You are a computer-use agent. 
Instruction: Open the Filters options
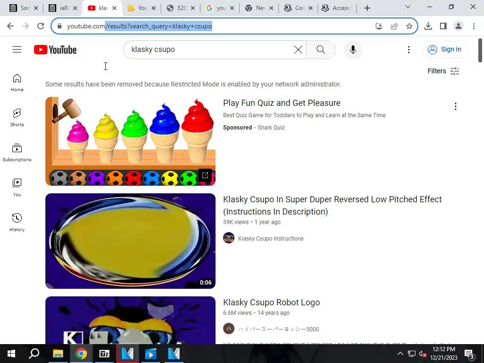443,71
